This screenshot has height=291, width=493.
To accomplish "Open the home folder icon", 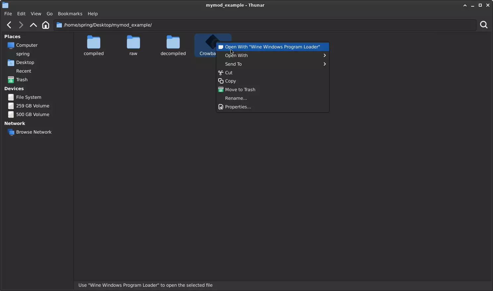I will (x=46, y=25).
